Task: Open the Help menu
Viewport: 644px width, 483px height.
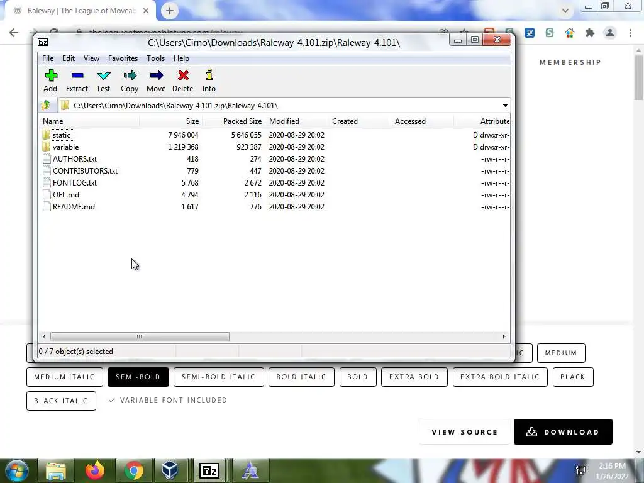Action: (181, 58)
